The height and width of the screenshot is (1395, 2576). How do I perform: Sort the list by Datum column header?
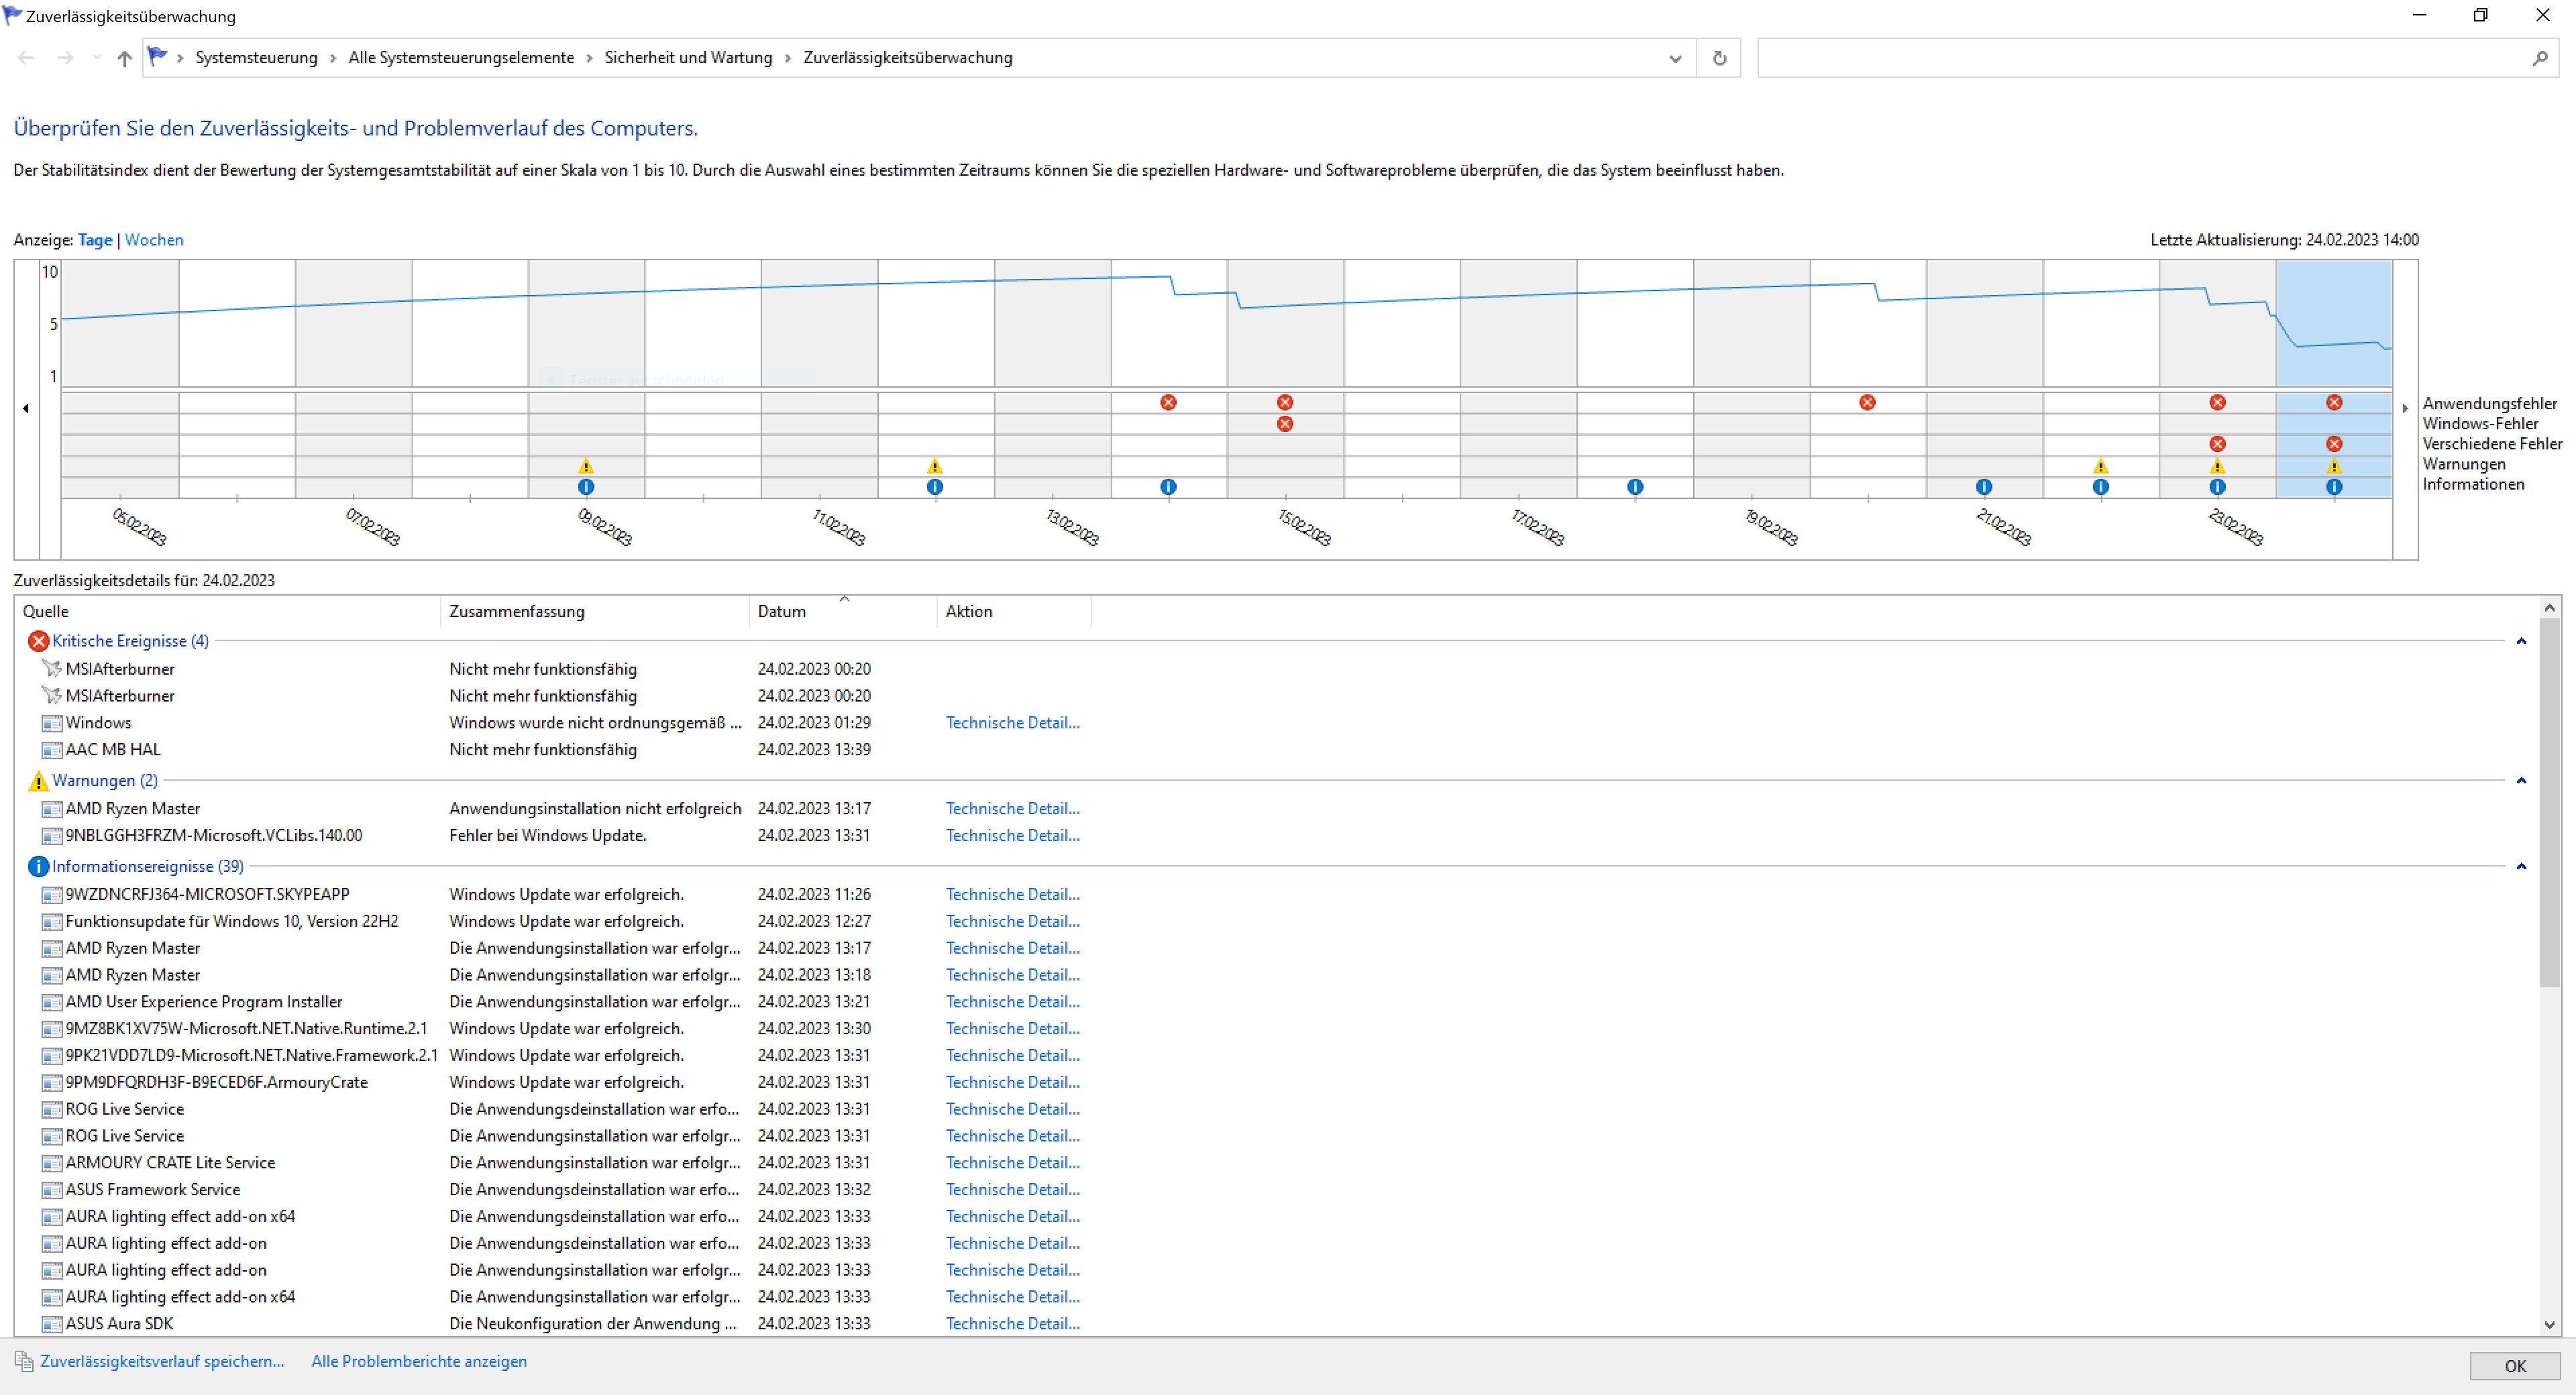(x=781, y=611)
